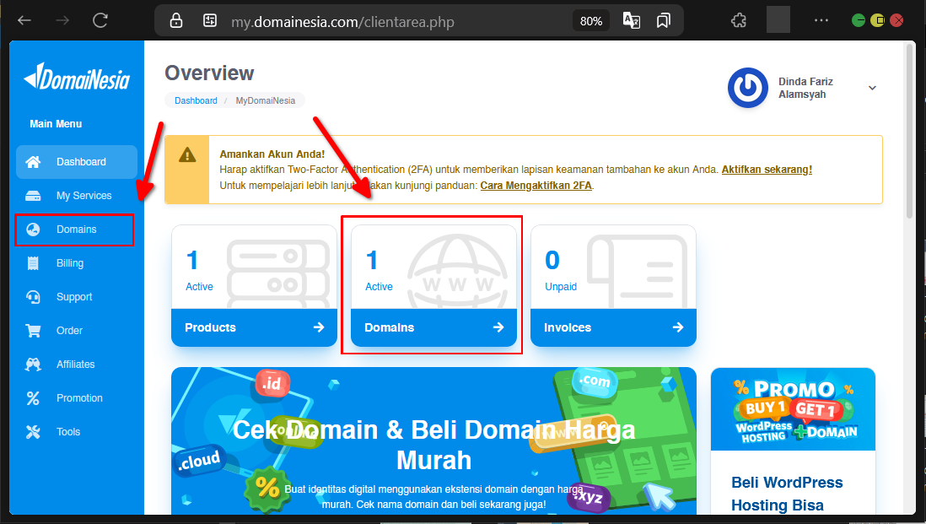Open the Billing menu item

pos(77,263)
